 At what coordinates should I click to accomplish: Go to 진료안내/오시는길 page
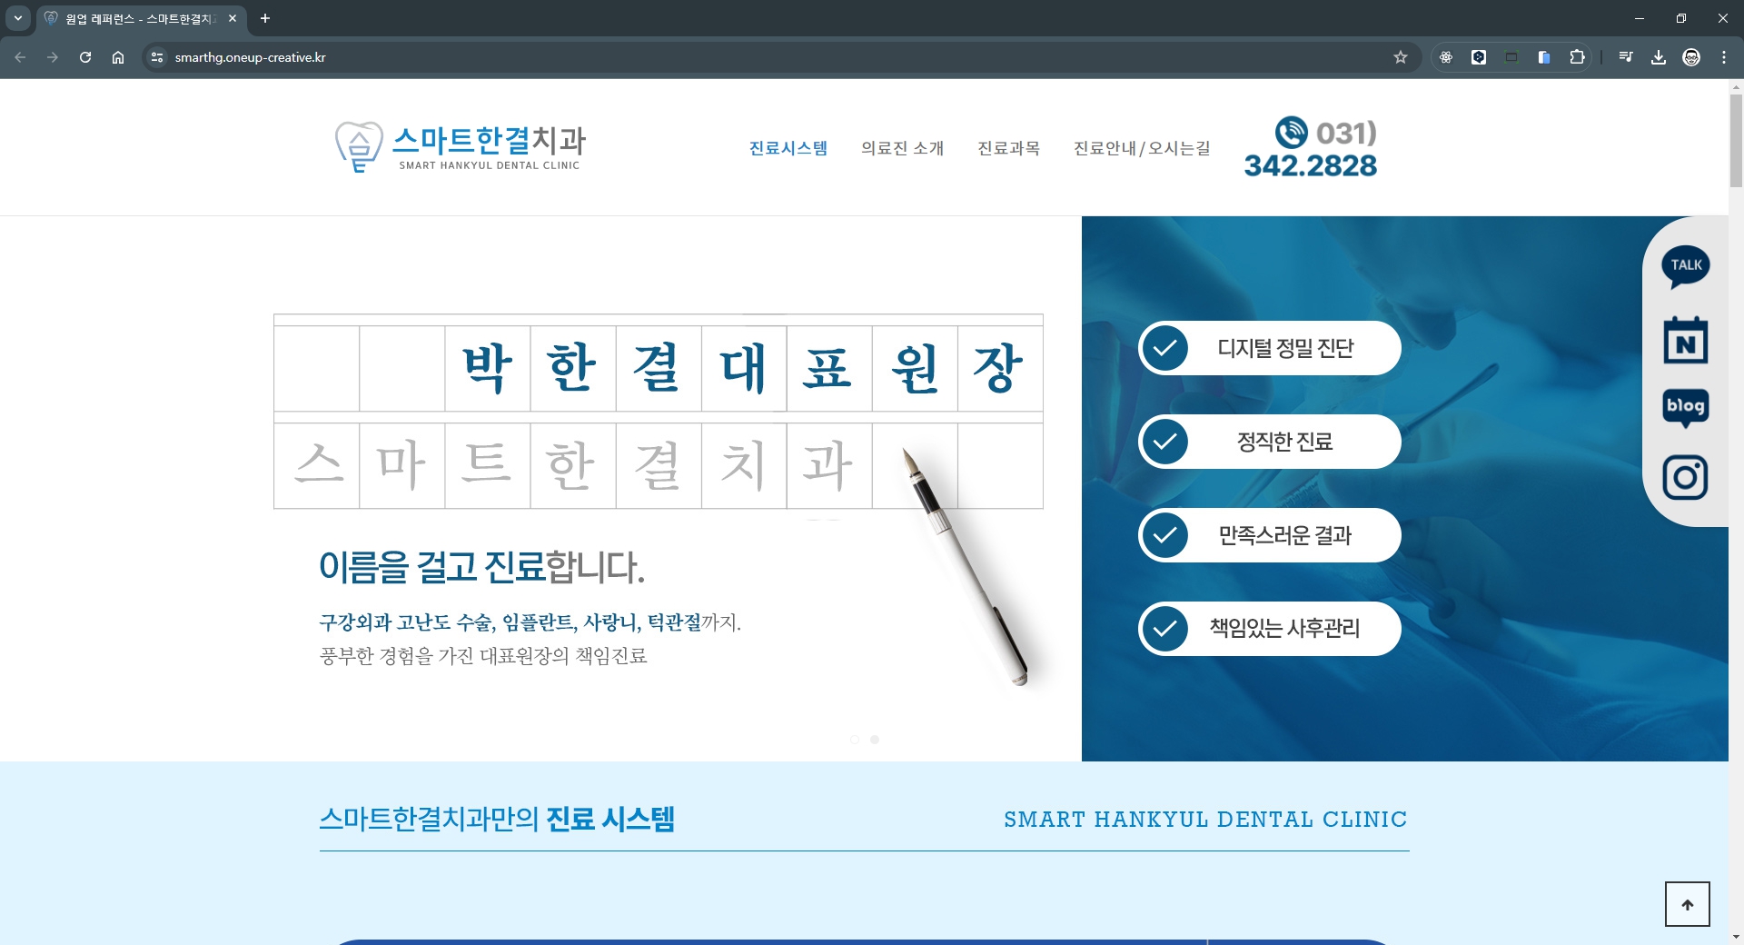[1142, 148]
